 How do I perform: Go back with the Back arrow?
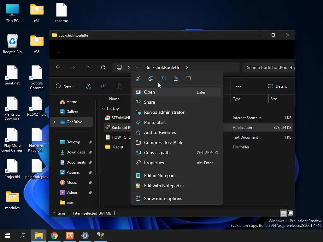click(58, 67)
